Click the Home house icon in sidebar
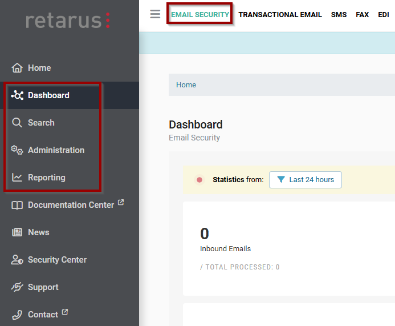Image resolution: width=395 pixels, height=326 pixels. tap(17, 68)
